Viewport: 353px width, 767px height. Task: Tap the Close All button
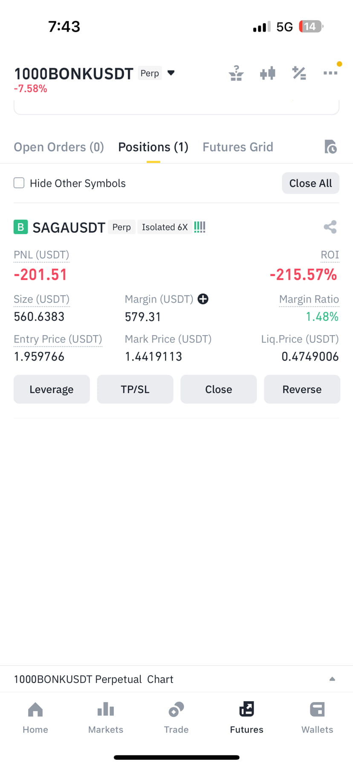(310, 183)
